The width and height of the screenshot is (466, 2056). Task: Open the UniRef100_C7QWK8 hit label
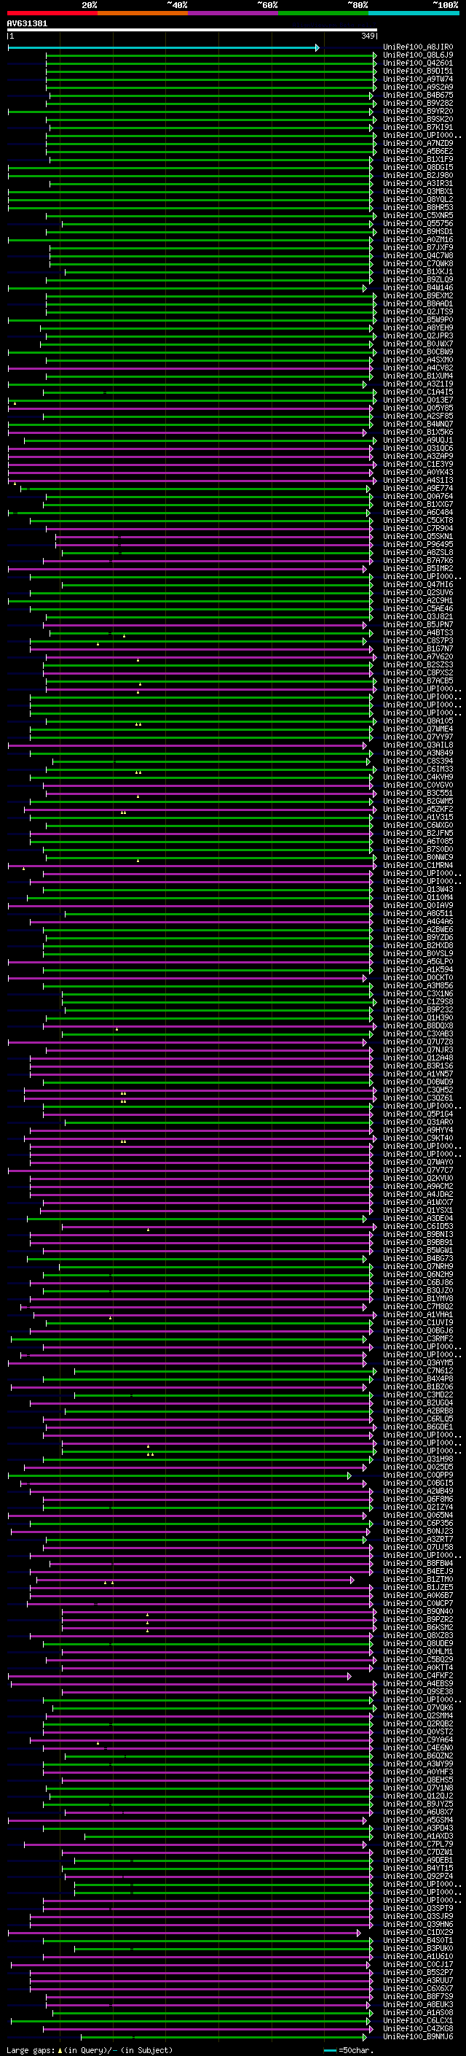click(x=417, y=263)
